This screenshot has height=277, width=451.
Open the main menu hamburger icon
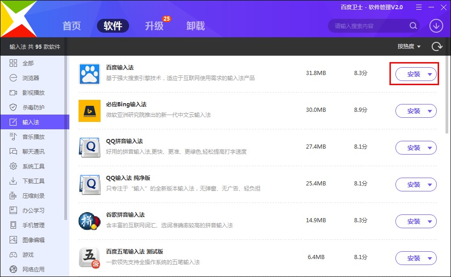[x=419, y=7]
